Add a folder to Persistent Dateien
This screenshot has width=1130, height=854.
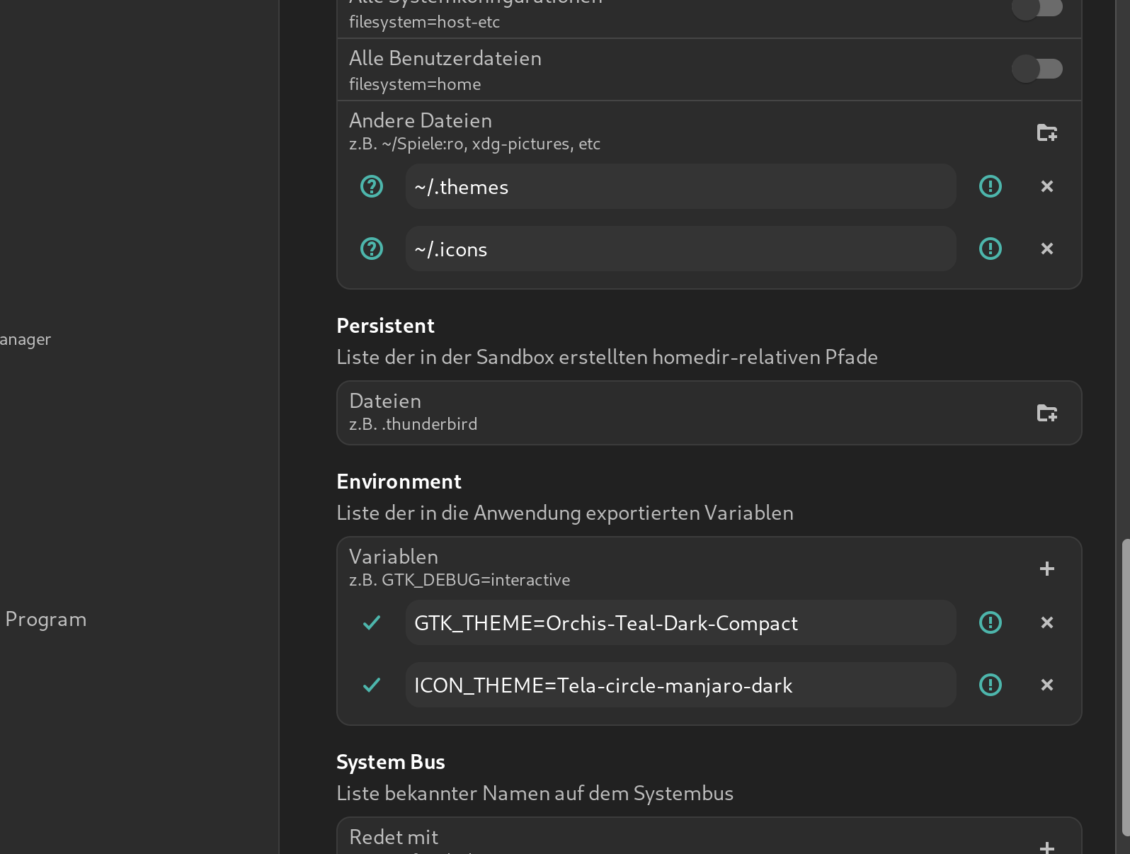(1046, 413)
